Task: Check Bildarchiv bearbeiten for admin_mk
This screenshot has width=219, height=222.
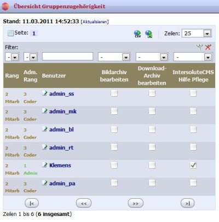Action: pyautogui.click(x=114, y=111)
